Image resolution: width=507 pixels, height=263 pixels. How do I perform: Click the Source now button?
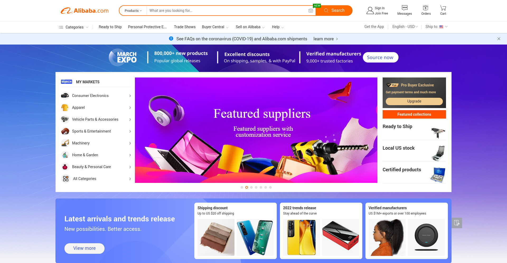(x=380, y=57)
